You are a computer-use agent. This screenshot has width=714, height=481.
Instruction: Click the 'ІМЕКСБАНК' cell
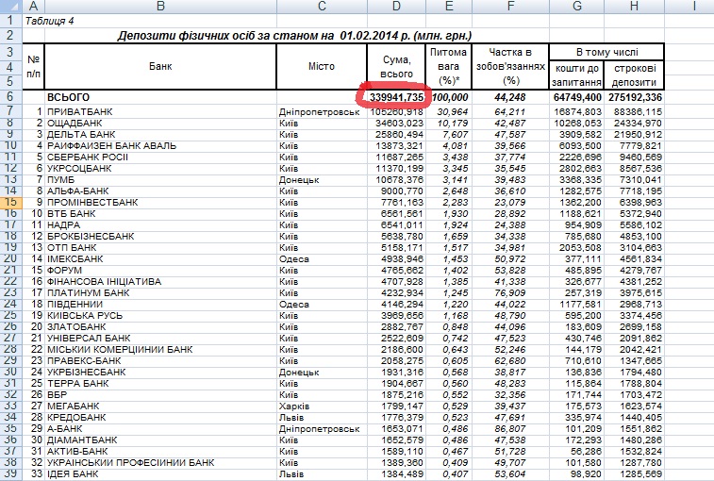click(160, 258)
